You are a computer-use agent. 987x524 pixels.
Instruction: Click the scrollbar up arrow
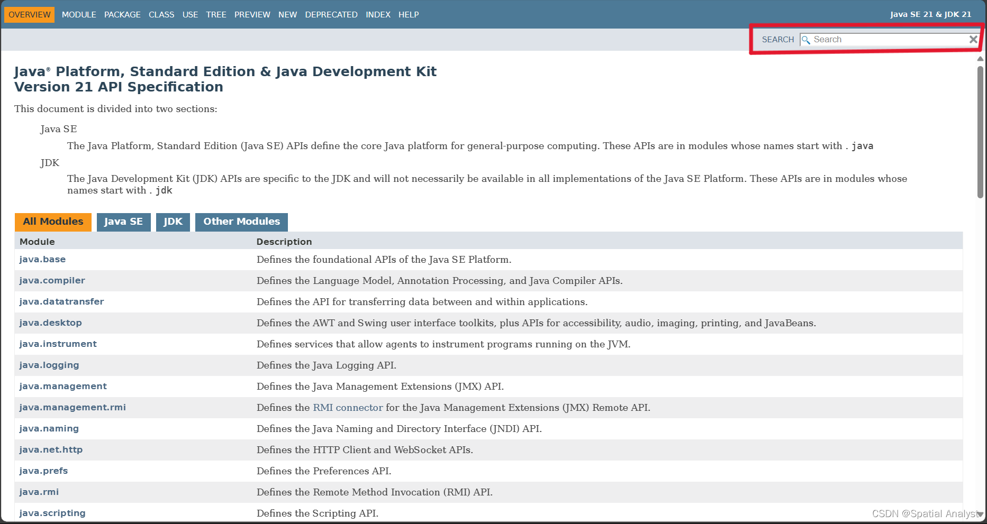(980, 59)
